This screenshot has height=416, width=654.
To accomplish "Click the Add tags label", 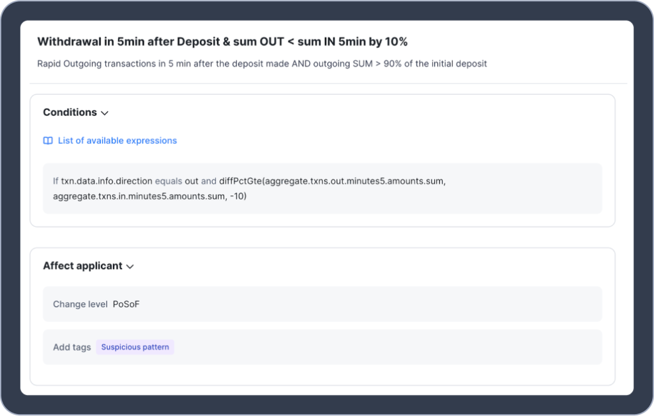I will coord(72,347).
